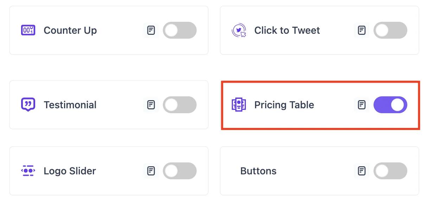
Task: Enable the Testimonial widget toggle
Action: point(180,104)
